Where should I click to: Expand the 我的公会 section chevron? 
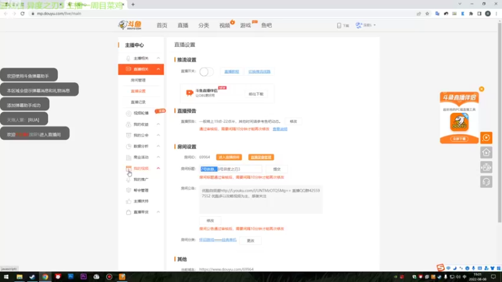point(158,135)
